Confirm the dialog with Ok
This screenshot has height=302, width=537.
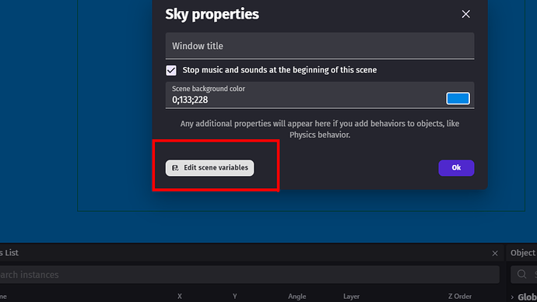(x=456, y=168)
